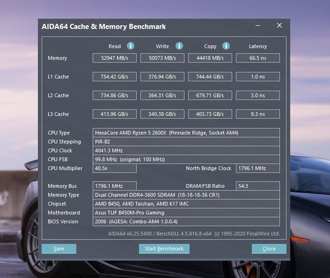Click the Memory row label
Viewport: 330px width, 278px height.
pyautogui.click(x=57, y=58)
